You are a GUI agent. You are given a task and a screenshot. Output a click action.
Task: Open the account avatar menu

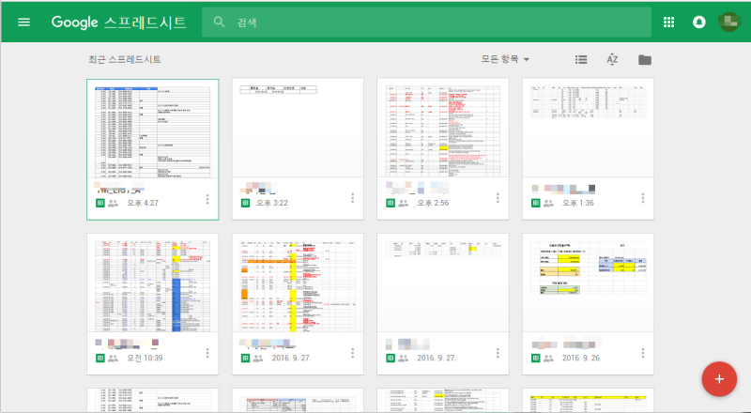tap(729, 22)
